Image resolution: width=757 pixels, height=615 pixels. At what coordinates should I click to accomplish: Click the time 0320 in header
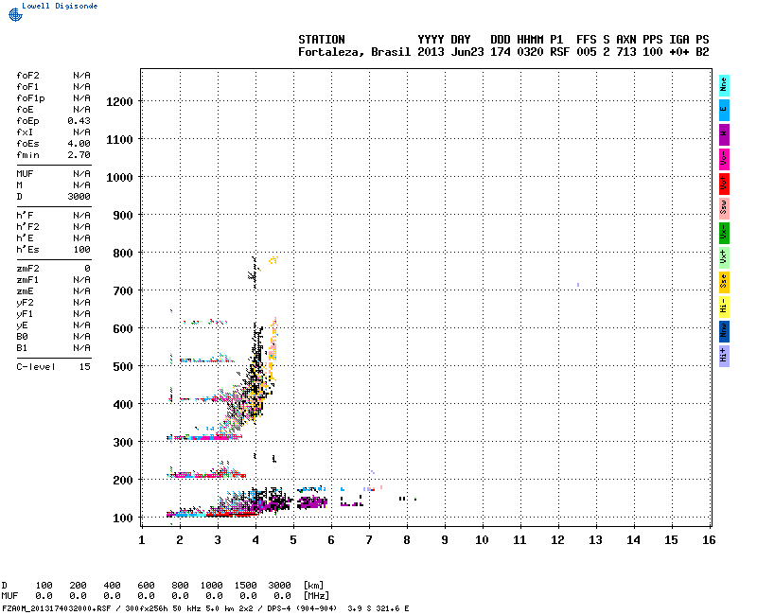pyautogui.click(x=530, y=52)
